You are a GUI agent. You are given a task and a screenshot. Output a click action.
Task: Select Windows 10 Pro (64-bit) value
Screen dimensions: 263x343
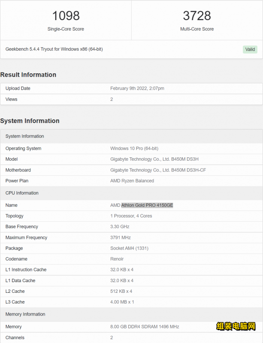click(134, 148)
